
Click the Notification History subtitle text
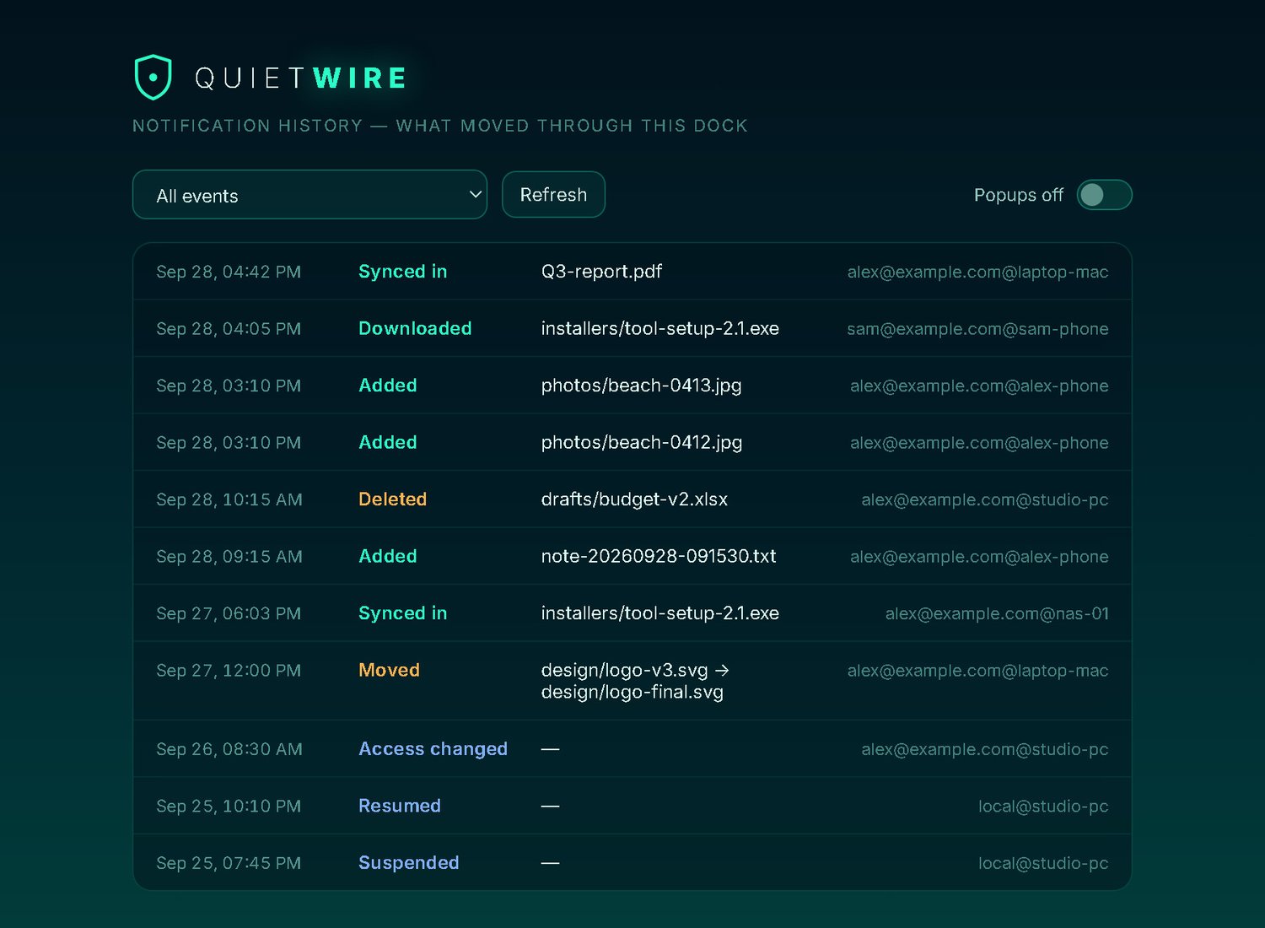coord(440,126)
